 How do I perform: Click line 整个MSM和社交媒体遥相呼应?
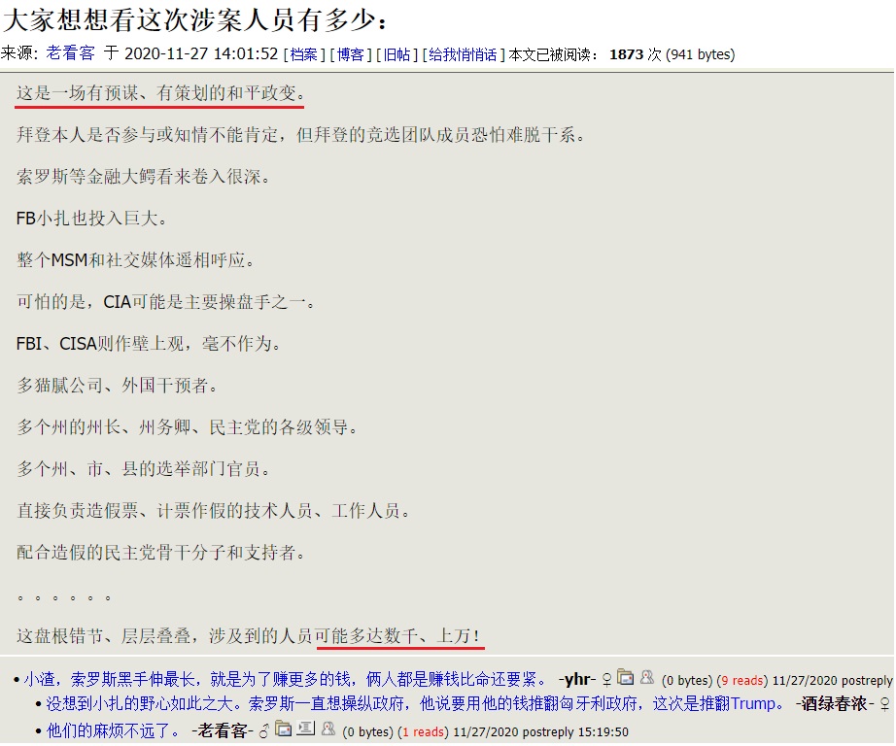click(135, 260)
